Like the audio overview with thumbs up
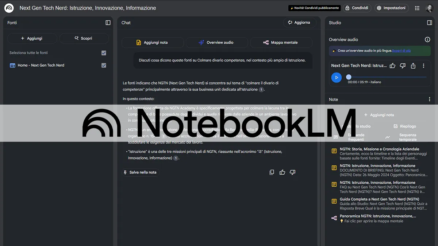This screenshot has height=246, width=438. pyautogui.click(x=392, y=66)
